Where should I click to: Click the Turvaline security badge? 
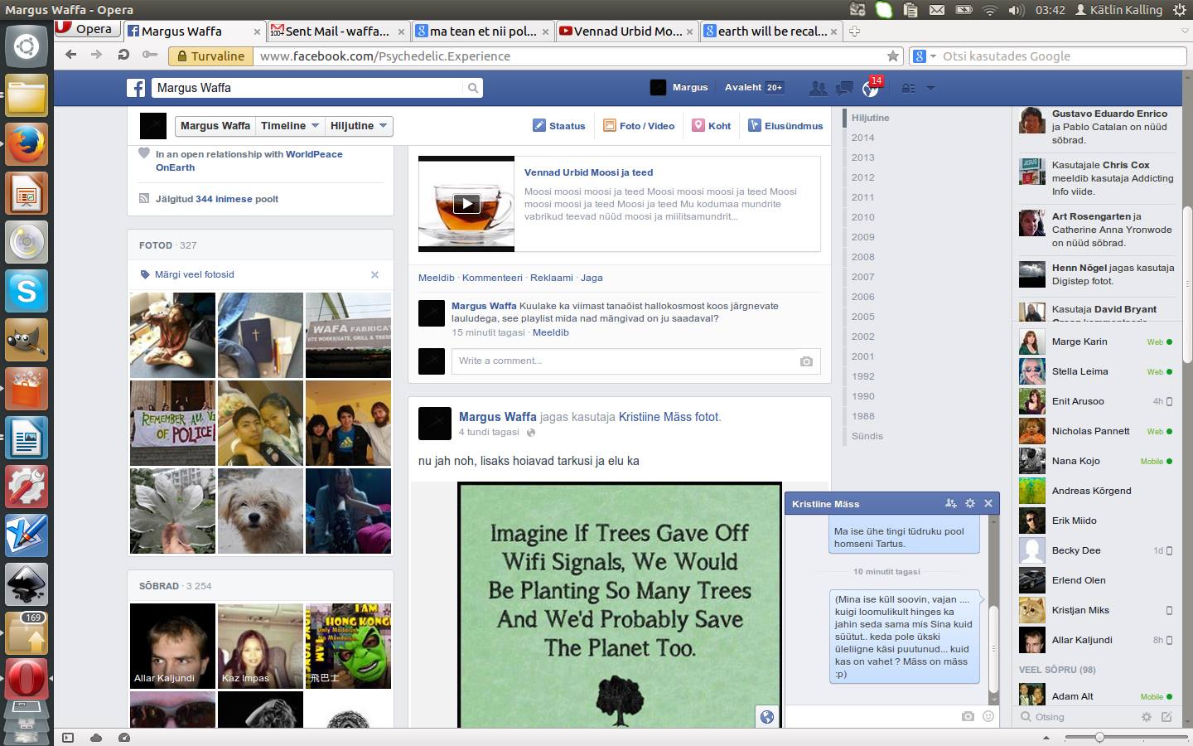(210, 56)
